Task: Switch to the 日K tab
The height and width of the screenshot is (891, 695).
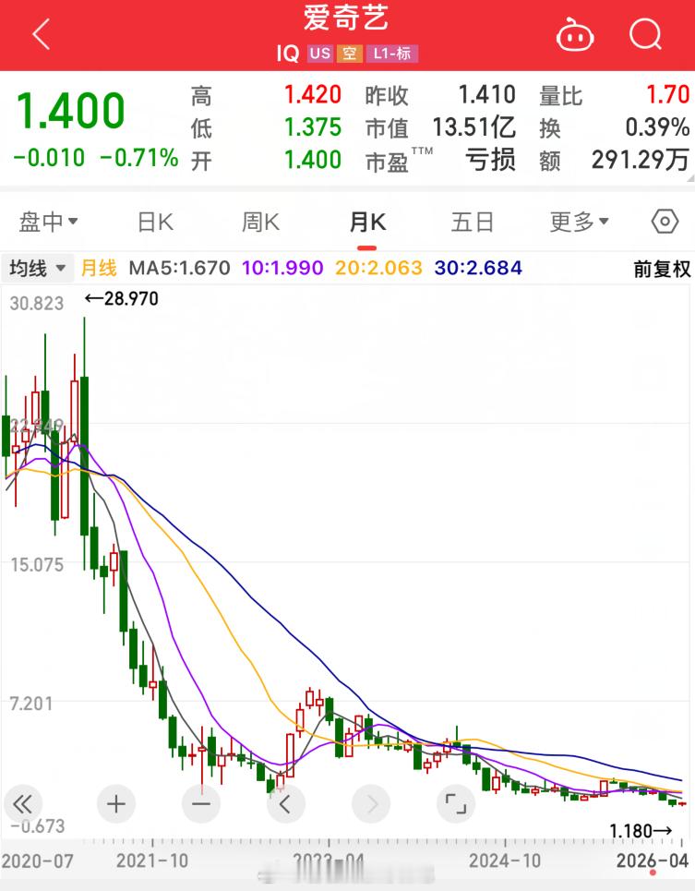Action: coord(156,222)
